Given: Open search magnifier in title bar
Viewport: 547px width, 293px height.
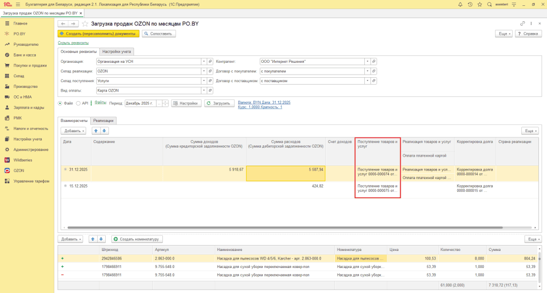Looking at the screenshot, I should tap(489, 4).
